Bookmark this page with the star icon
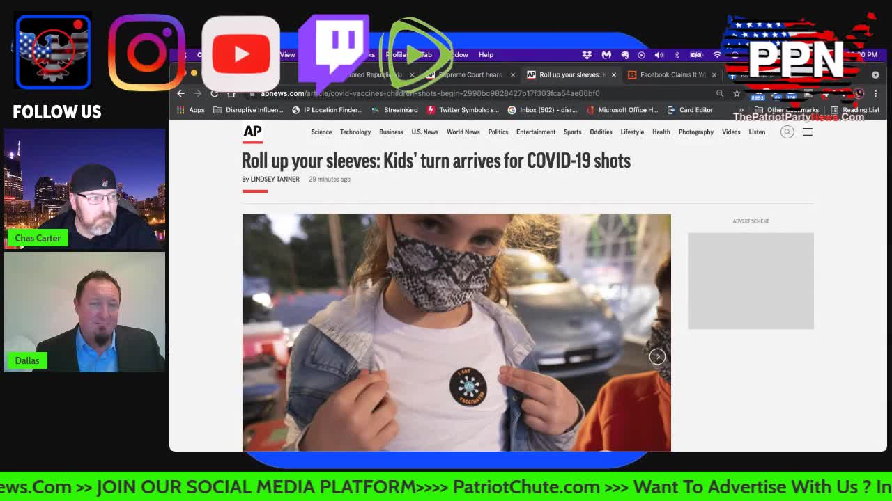Viewport: 892px width, 501px height. pyautogui.click(x=737, y=93)
